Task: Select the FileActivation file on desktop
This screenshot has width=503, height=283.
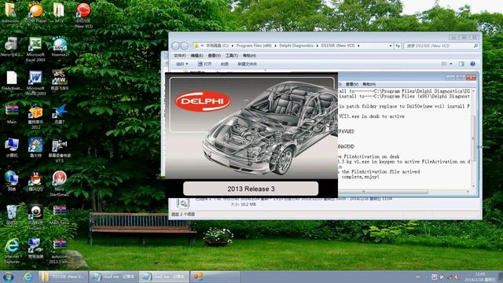Action: coord(12,80)
